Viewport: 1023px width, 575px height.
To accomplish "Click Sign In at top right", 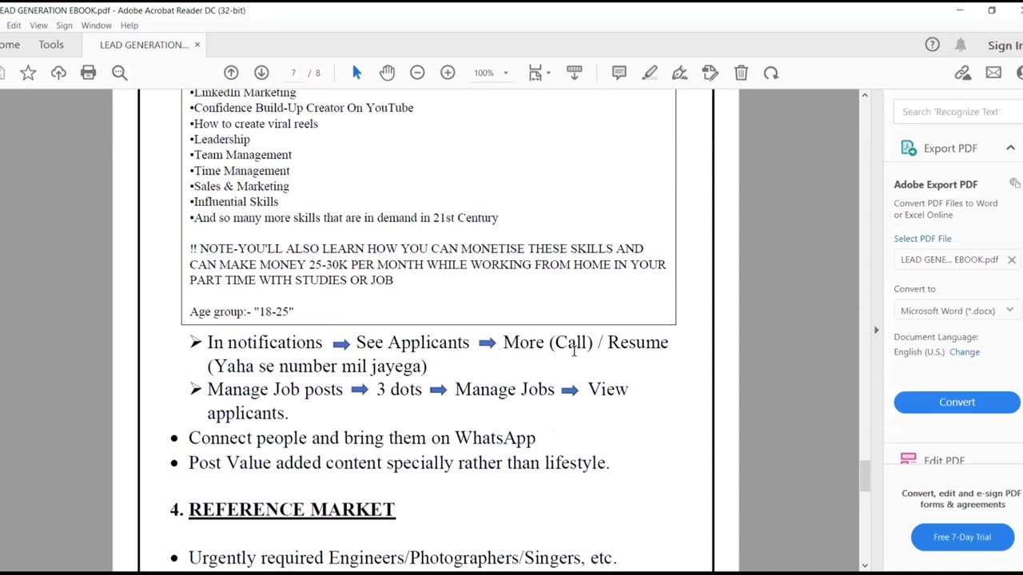I will point(1005,46).
